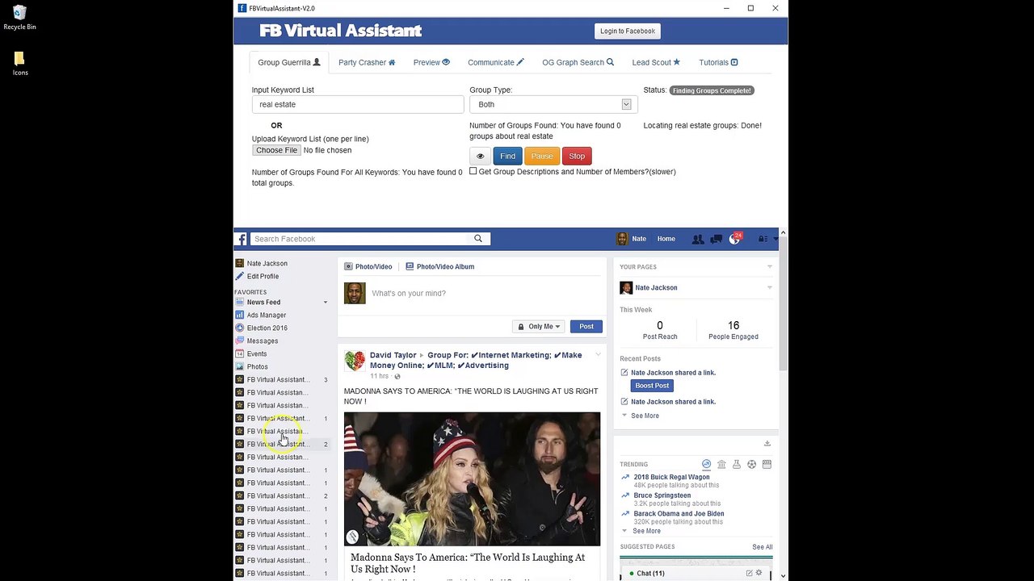
Task: Open the Lead Scout tab
Action: coord(656,62)
